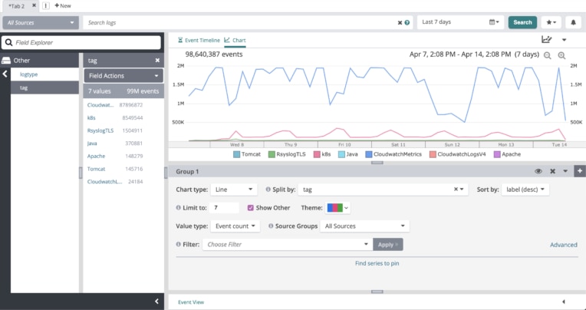Toggle Group 1 visibility eye icon
This screenshot has width=586, height=310.
(538, 171)
